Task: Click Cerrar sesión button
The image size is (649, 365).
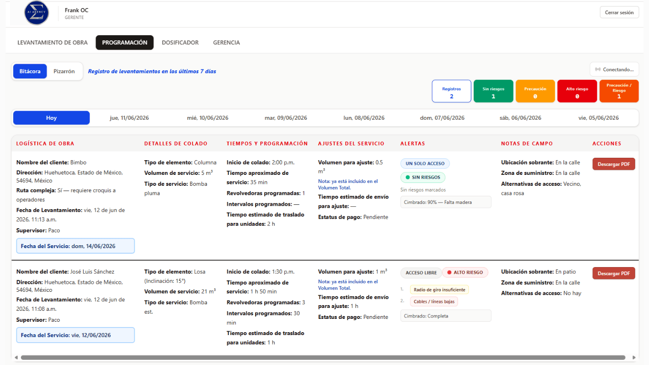Action: 619,12
